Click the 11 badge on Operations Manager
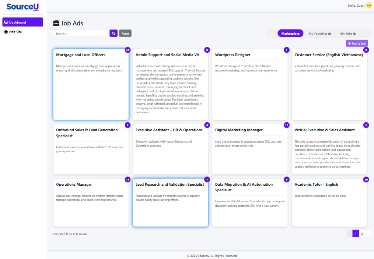The height and width of the screenshot is (259, 374). (x=127, y=179)
